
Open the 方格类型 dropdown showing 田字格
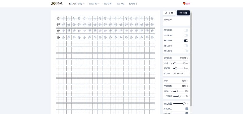(x=184, y=58)
